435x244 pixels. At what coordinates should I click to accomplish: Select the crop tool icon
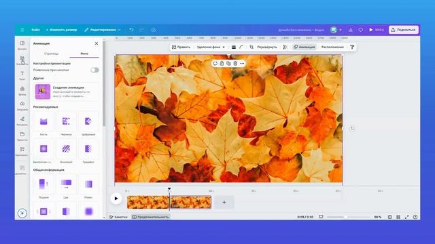coord(251,47)
